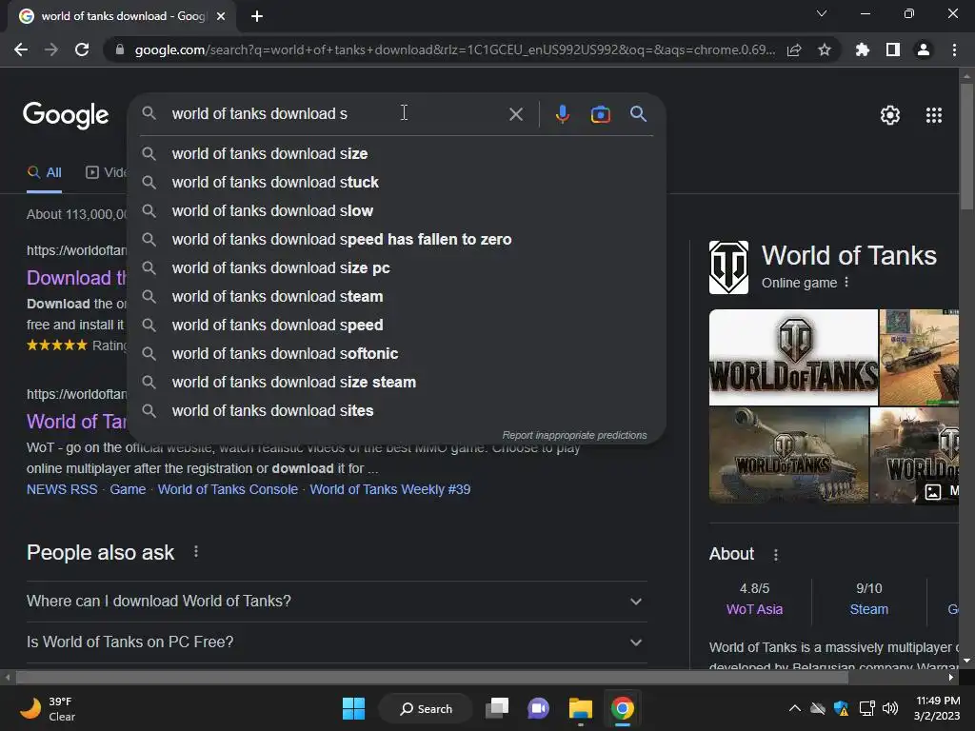
Task: Reload the current page
Action: point(82,49)
